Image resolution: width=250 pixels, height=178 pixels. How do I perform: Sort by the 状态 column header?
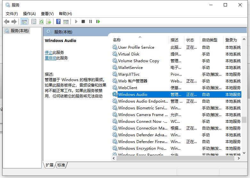pyautogui.click(x=190, y=40)
